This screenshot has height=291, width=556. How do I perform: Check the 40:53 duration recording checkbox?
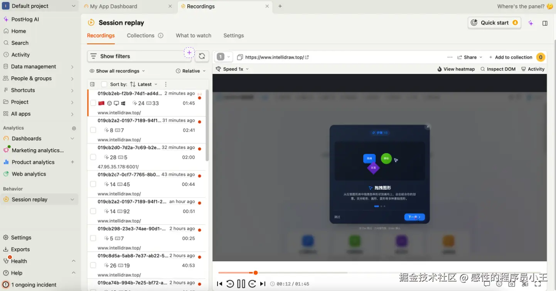pos(93,265)
